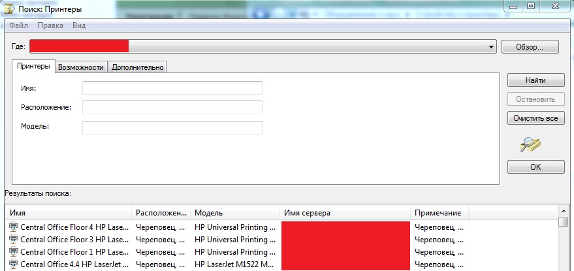Sort by Примечание column header

(x=439, y=213)
